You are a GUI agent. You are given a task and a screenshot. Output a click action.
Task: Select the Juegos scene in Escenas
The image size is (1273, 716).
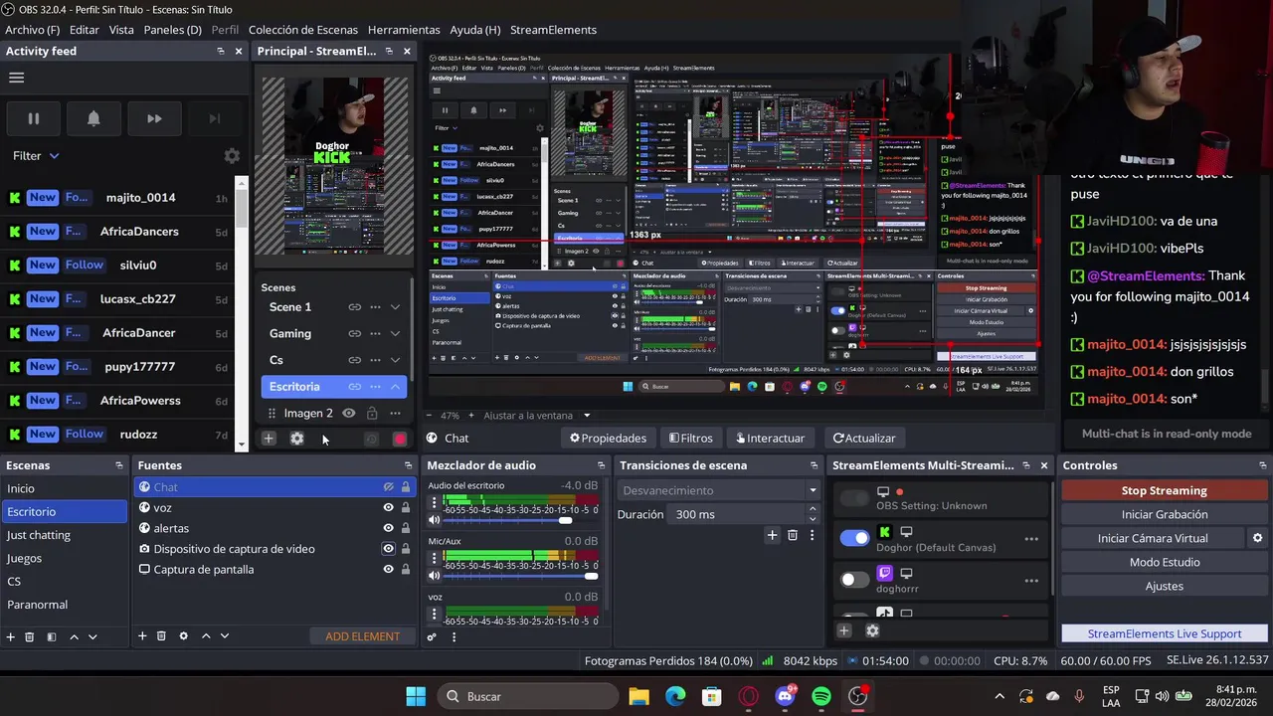tap(64, 558)
